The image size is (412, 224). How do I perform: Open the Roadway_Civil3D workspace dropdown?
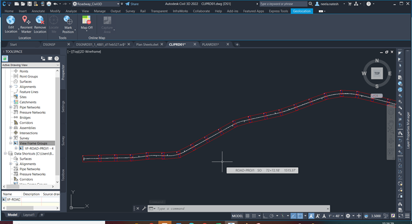pyautogui.click(x=96, y=4)
